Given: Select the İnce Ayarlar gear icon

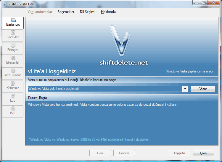Looking at the screenshot, I should click(13, 71).
